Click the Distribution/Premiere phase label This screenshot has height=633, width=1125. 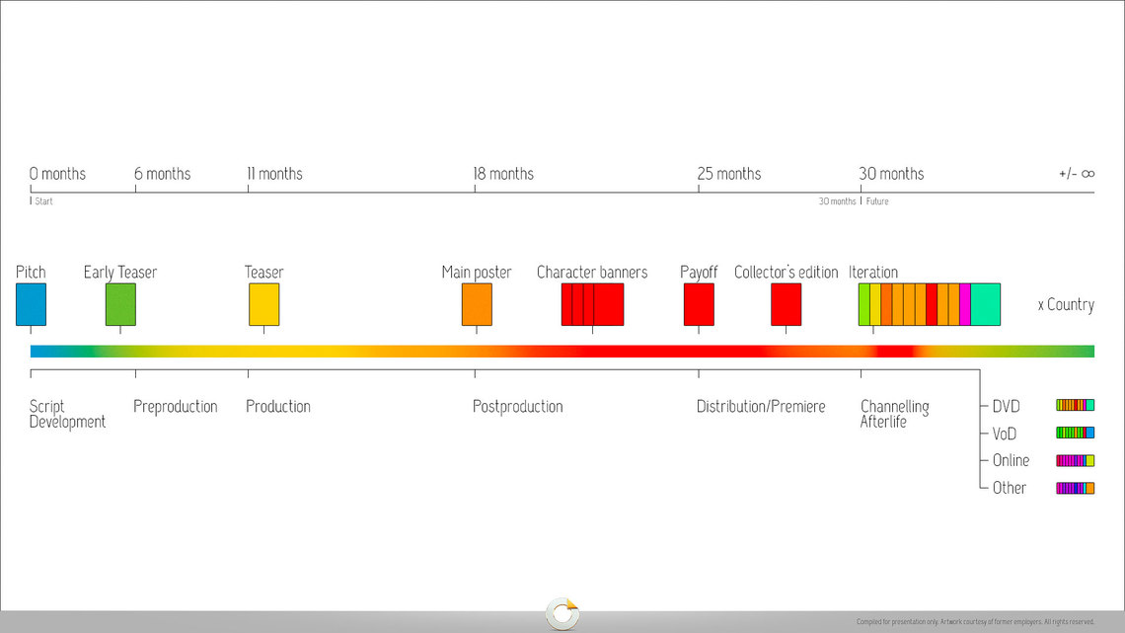[761, 407]
